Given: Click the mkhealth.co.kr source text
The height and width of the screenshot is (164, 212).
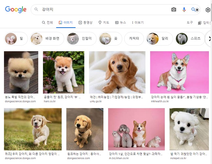Looking at the screenshot, I should pyautogui.click(x=160, y=101).
